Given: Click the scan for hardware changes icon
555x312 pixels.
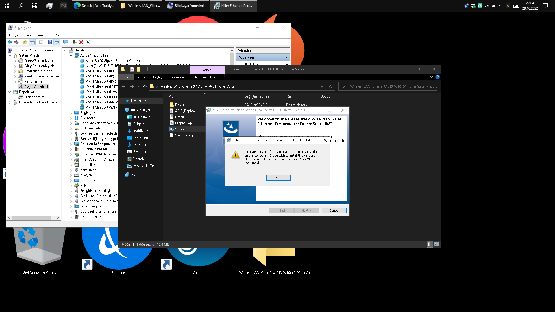Looking at the screenshot, I should [66, 42].
